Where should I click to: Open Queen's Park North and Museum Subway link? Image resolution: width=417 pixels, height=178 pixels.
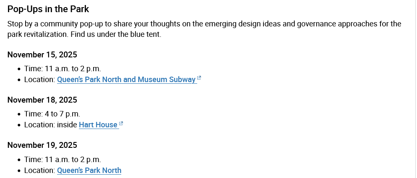click(x=126, y=80)
